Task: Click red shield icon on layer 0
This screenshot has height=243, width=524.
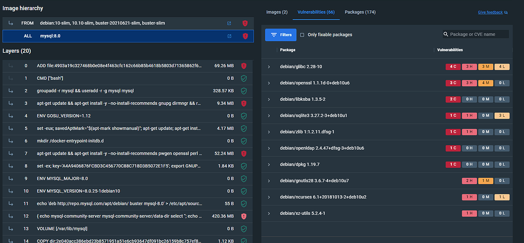Action: 244,65
